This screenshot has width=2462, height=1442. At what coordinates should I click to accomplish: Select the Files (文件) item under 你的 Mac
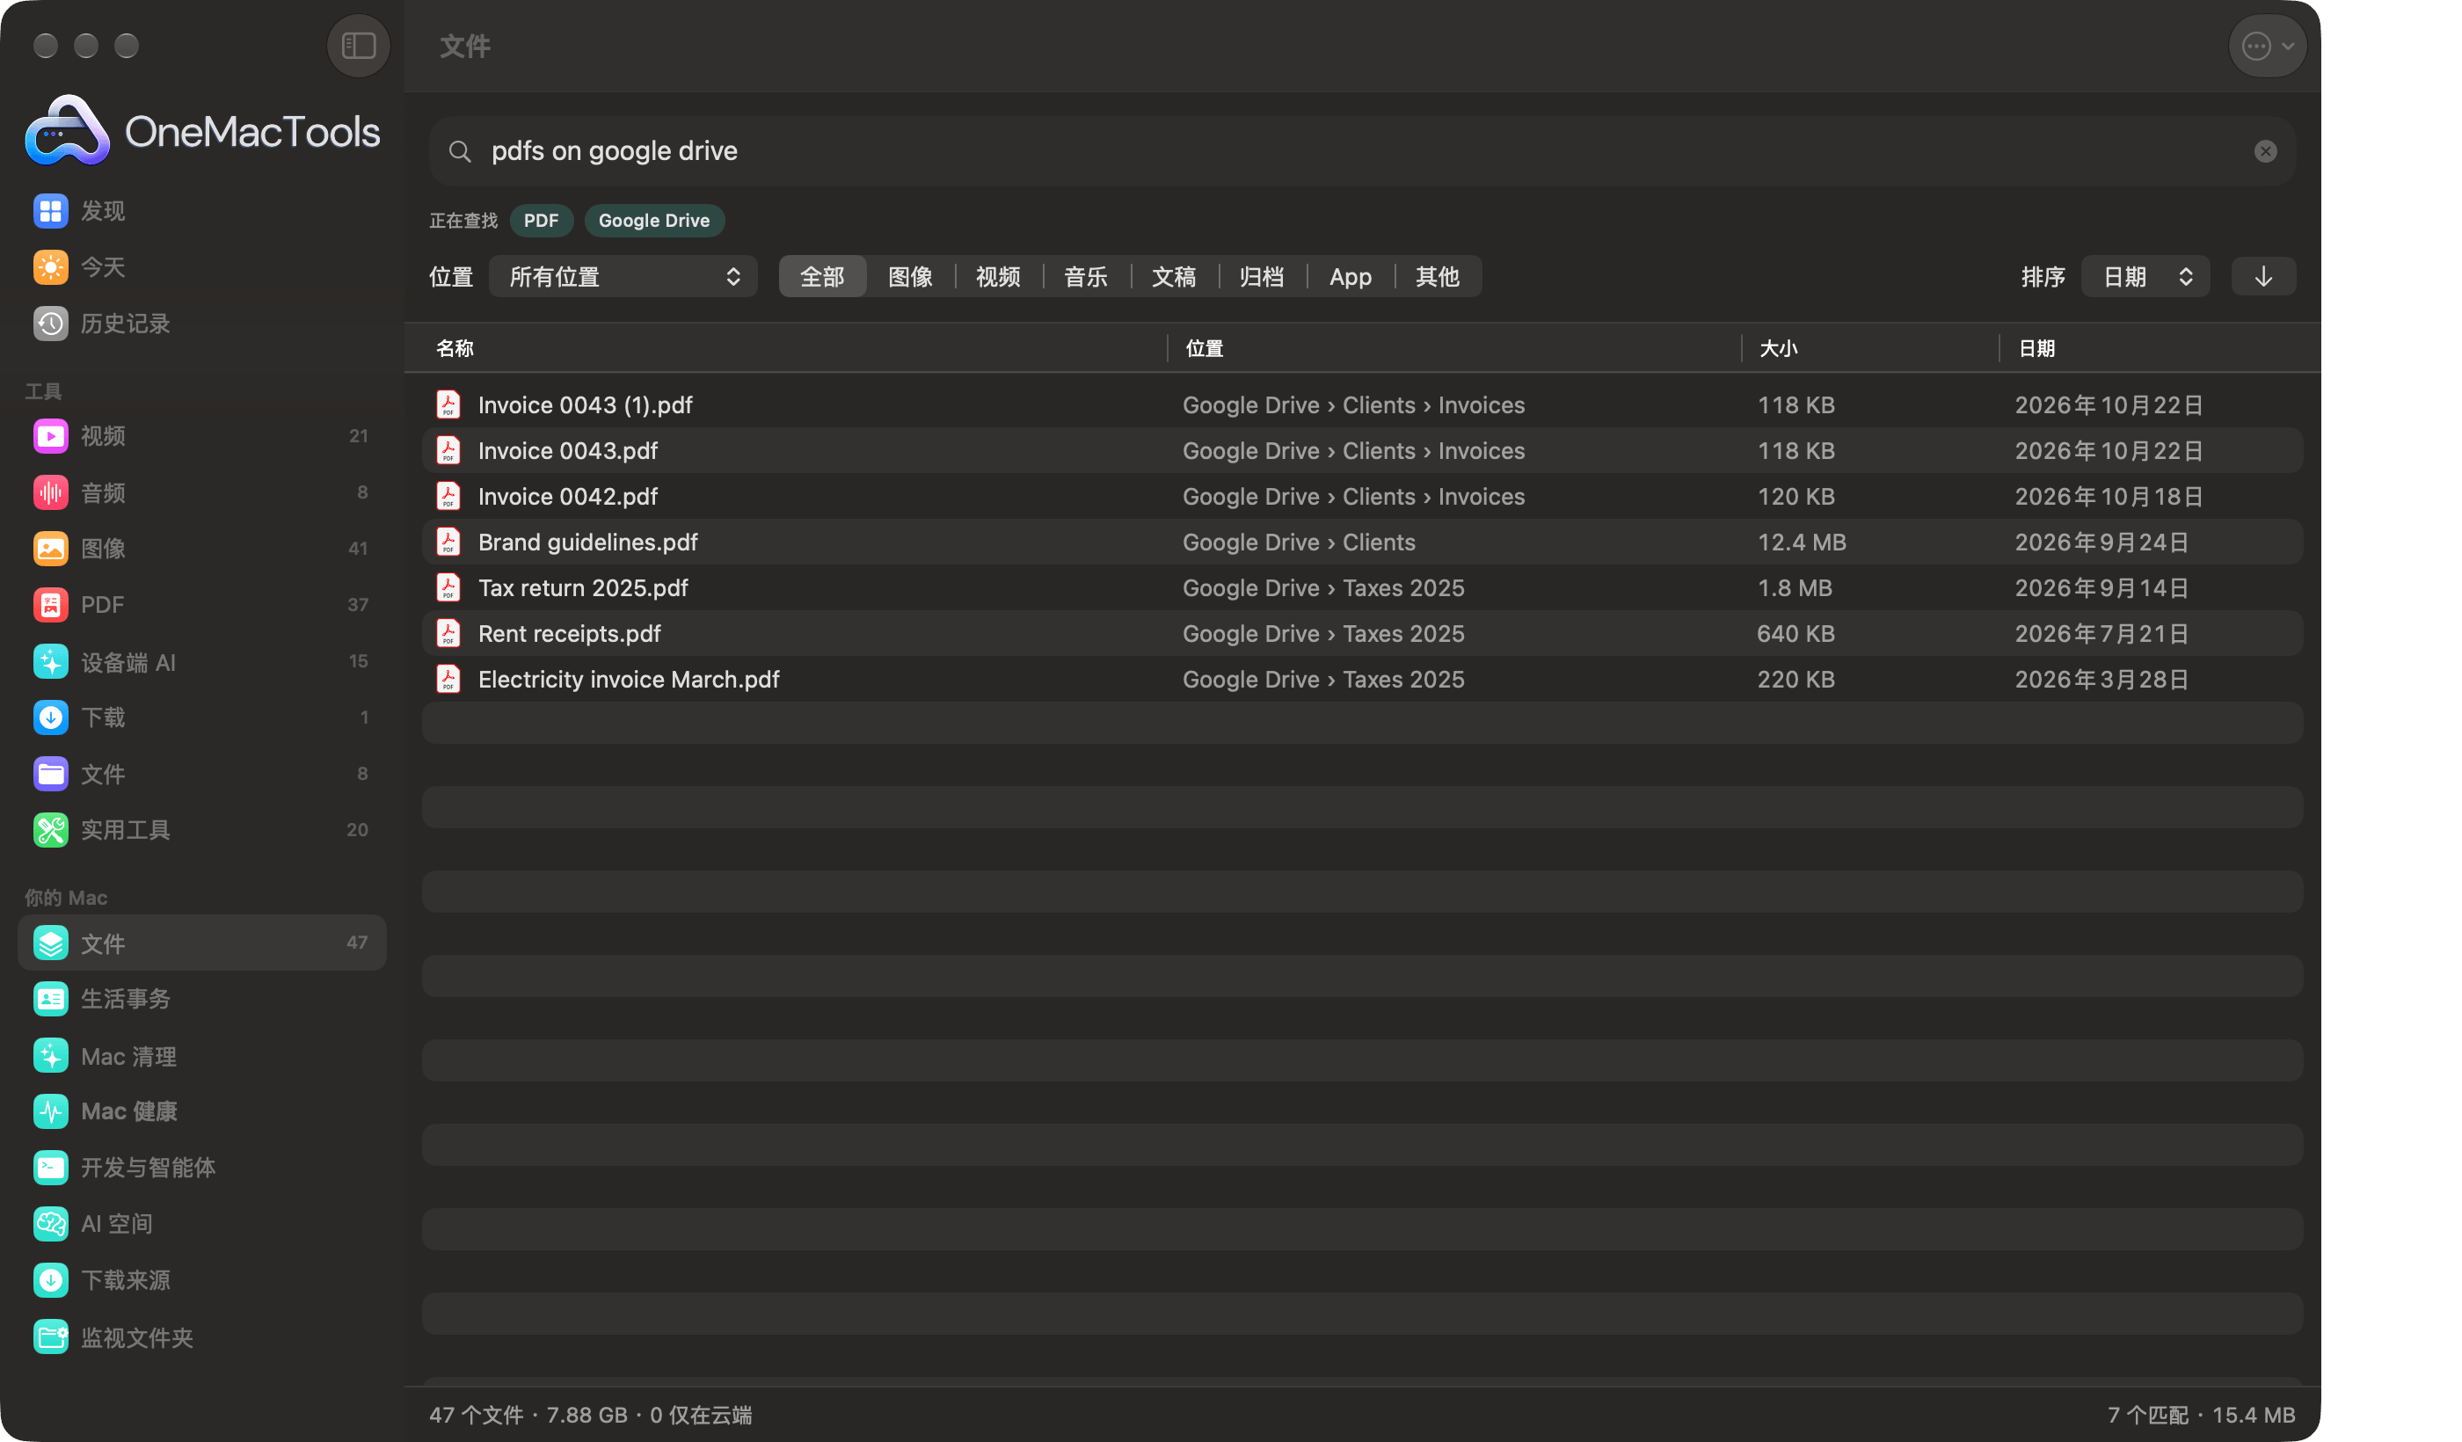(x=201, y=943)
